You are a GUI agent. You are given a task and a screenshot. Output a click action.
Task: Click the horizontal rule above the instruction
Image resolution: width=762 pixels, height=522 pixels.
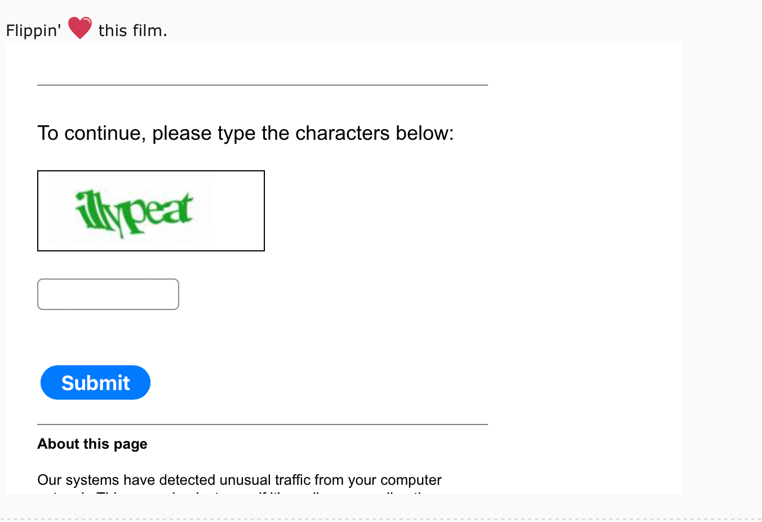pyautogui.click(x=263, y=85)
